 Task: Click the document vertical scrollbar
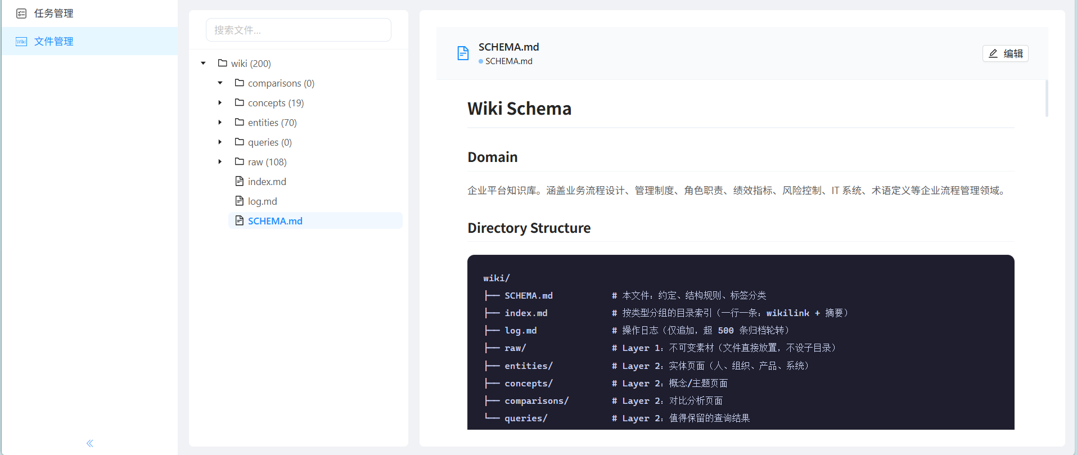[1047, 98]
